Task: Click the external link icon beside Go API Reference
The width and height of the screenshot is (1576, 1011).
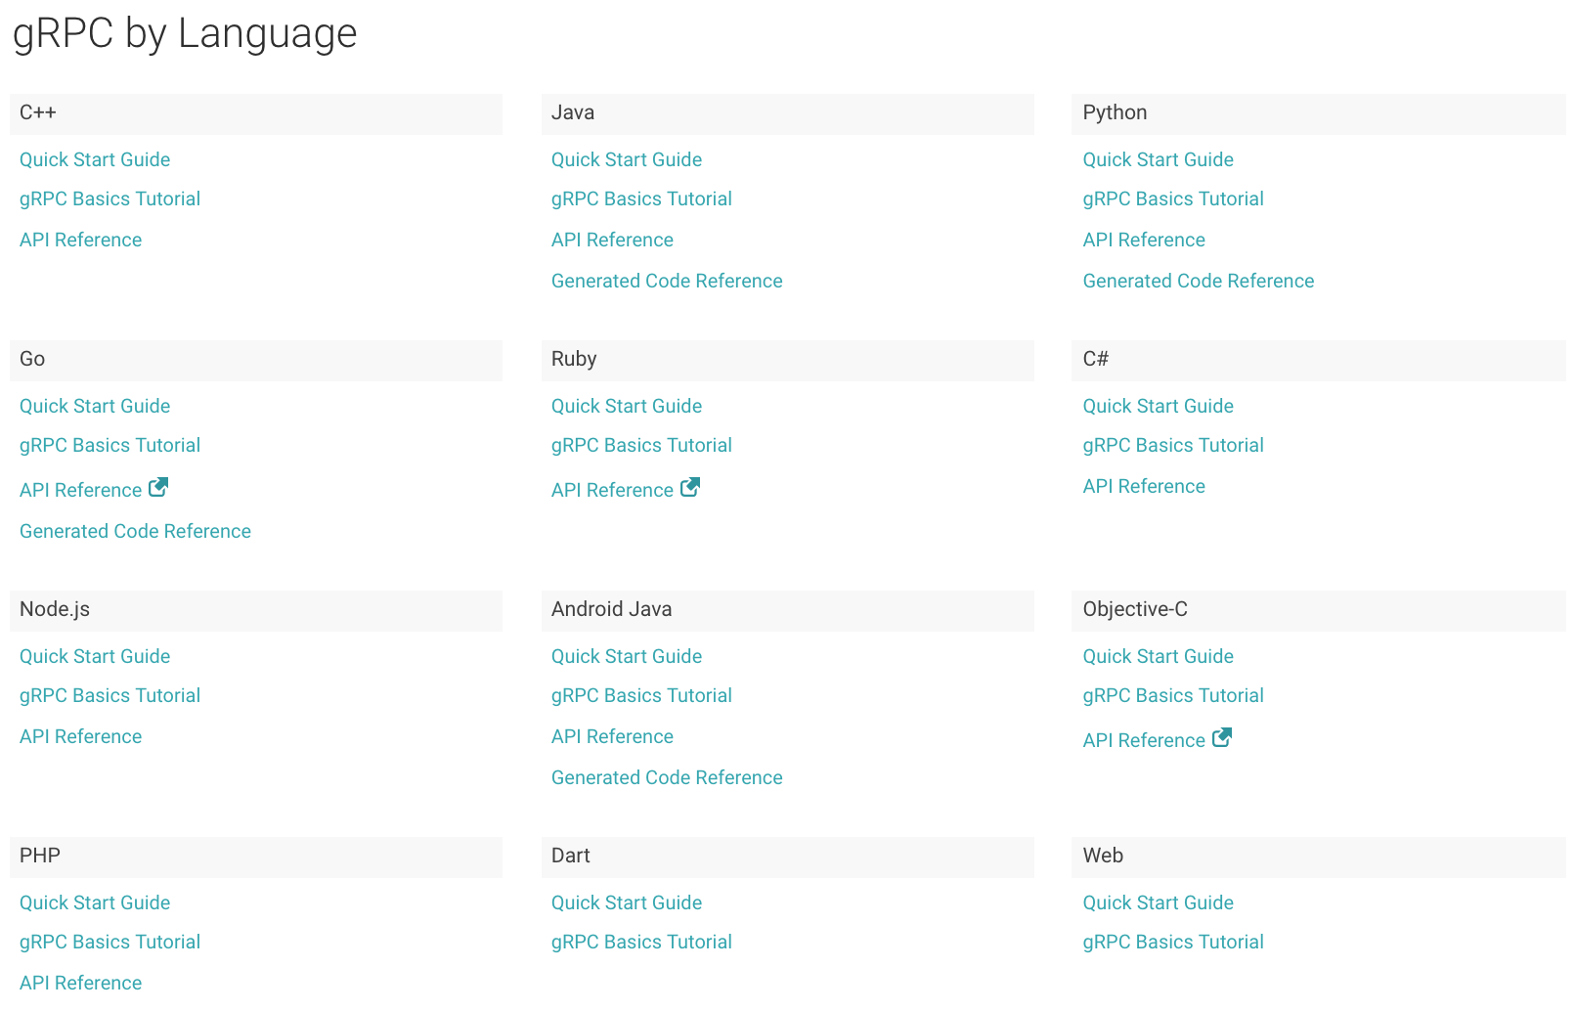Action: pyautogui.click(x=159, y=487)
